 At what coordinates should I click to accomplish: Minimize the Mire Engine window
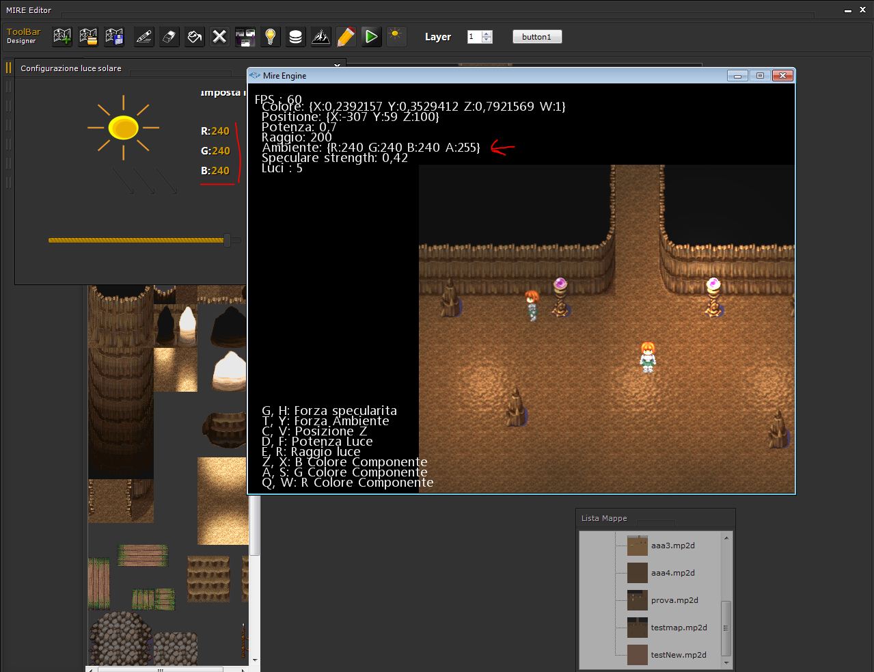(x=737, y=75)
